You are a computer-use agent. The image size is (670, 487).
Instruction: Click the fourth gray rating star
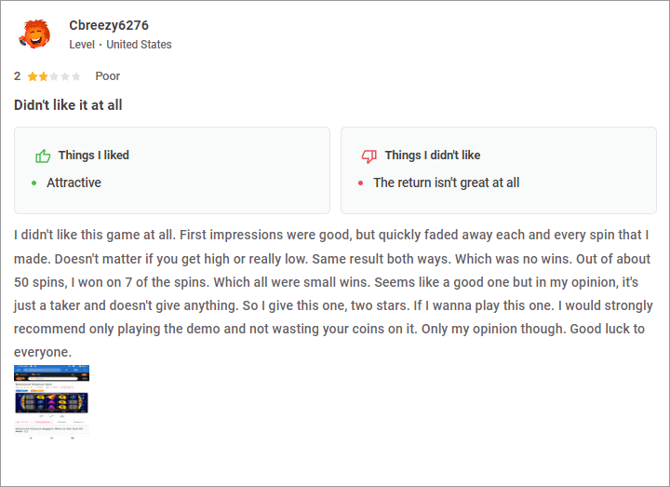point(65,76)
